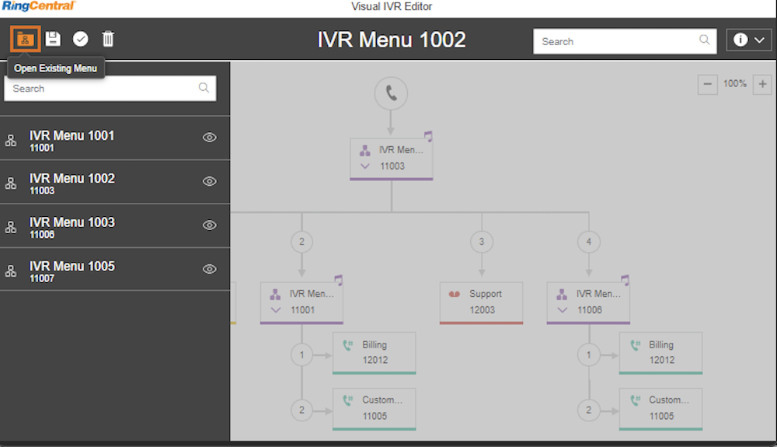Click the purple menu icon in node 11001
Screen dimensions: 777x447
pos(276,295)
